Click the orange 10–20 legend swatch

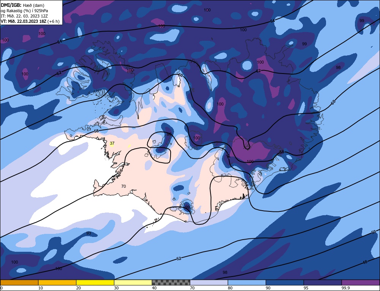tap(57, 282)
